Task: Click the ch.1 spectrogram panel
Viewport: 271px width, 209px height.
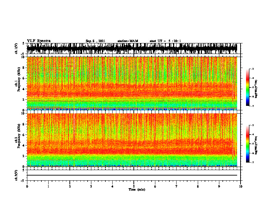Action: click(132, 84)
